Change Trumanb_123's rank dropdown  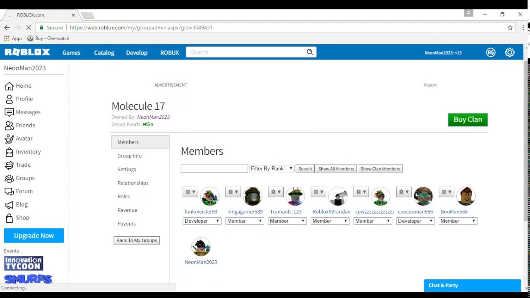pyautogui.click(x=287, y=221)
